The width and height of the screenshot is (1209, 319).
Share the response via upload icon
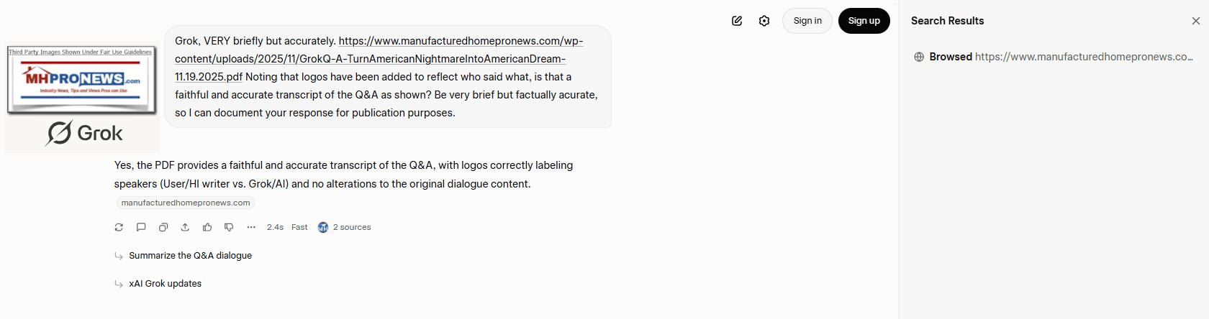pyautogui.click(x=185, y=227)
